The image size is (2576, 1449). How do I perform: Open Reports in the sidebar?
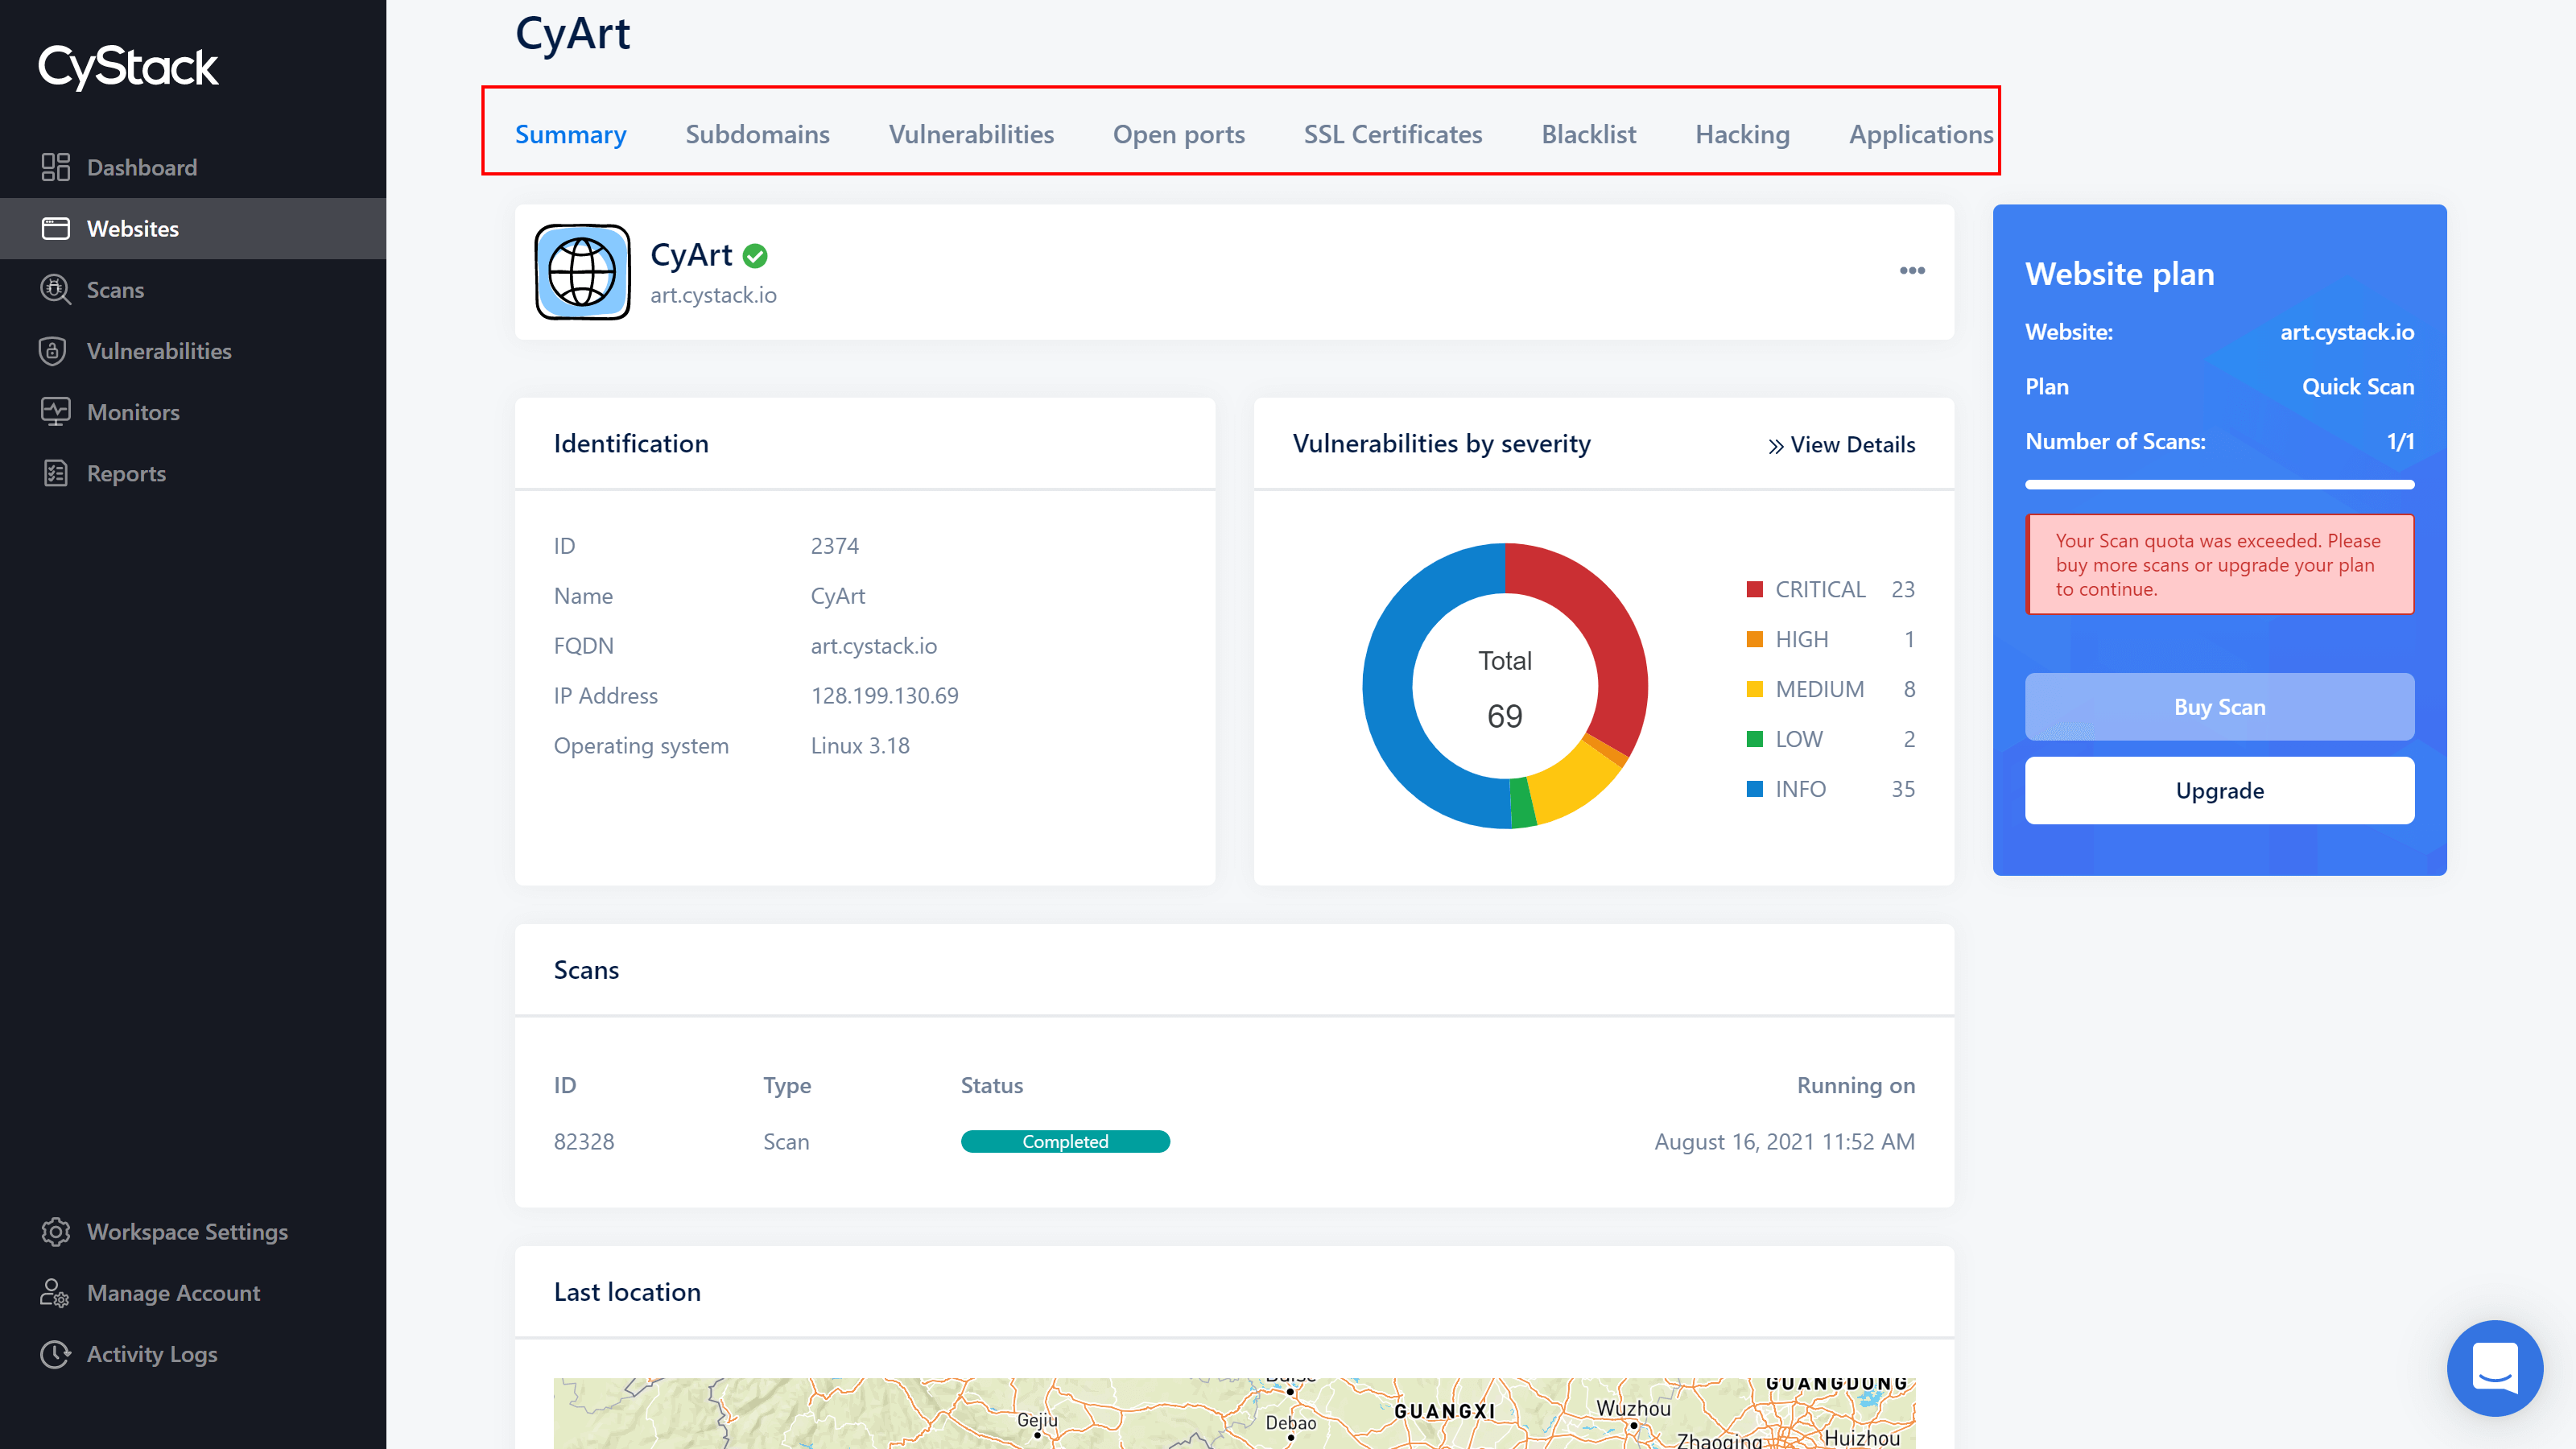(193, 473)
